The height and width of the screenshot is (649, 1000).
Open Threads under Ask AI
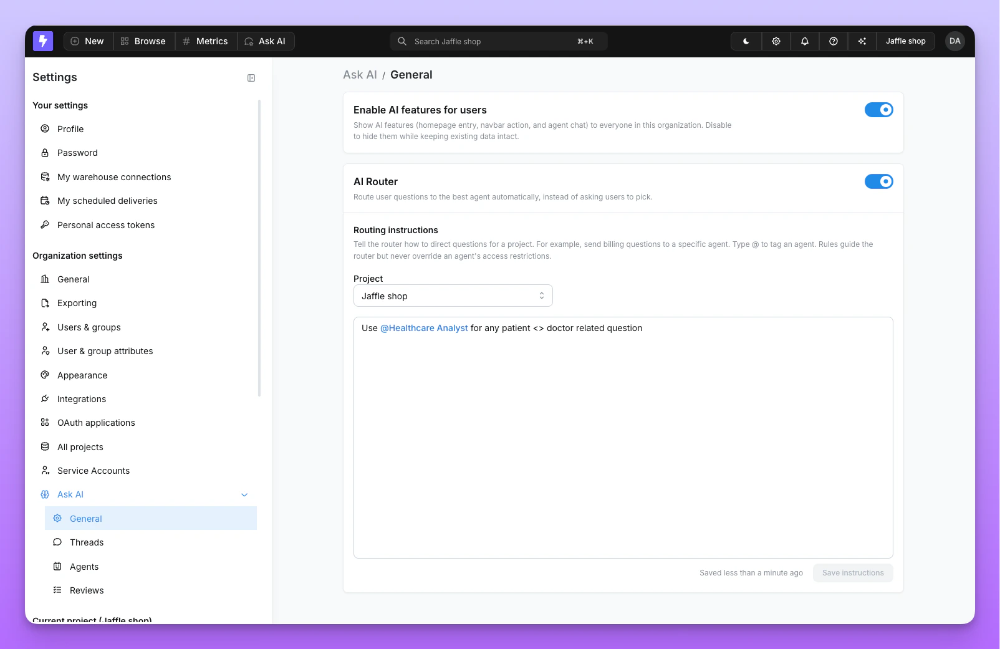(151, 542)
